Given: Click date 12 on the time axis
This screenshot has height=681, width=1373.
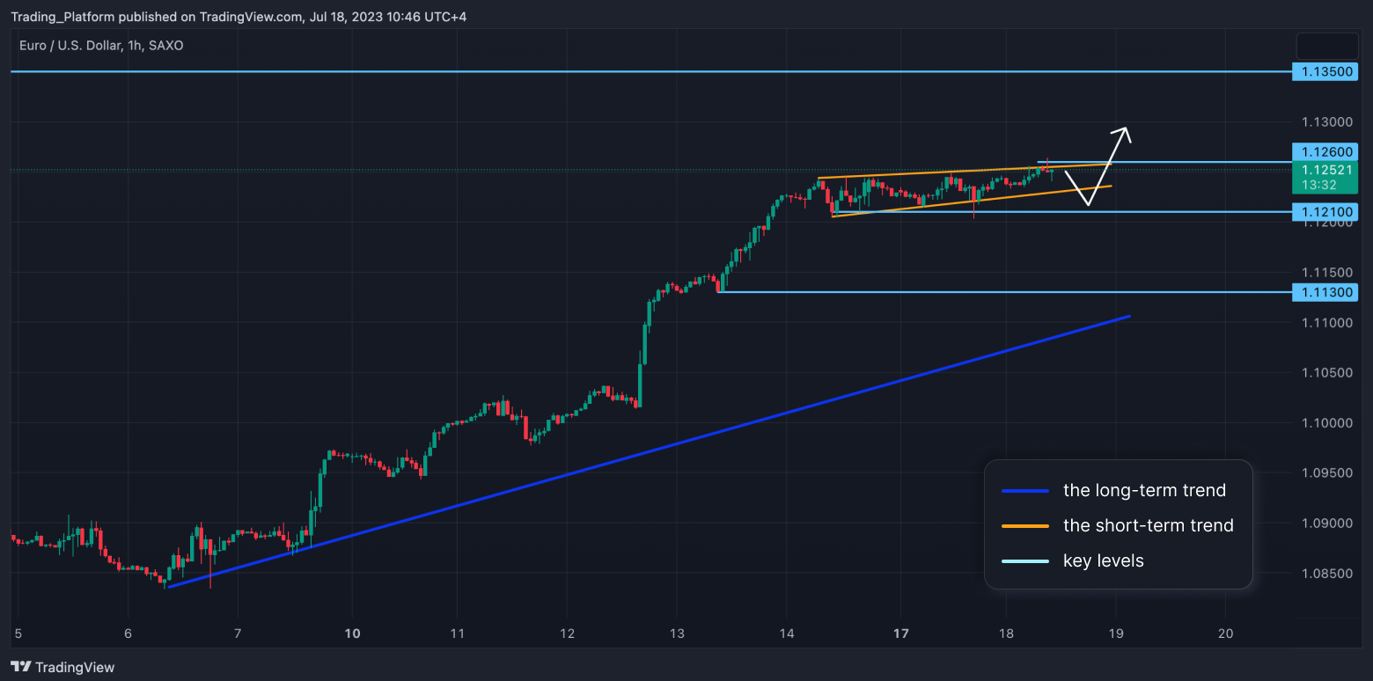Looking at the screenshot, I should (x=567, y=633).
